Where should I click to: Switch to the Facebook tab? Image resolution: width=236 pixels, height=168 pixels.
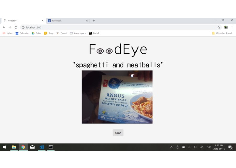point(68,21)
